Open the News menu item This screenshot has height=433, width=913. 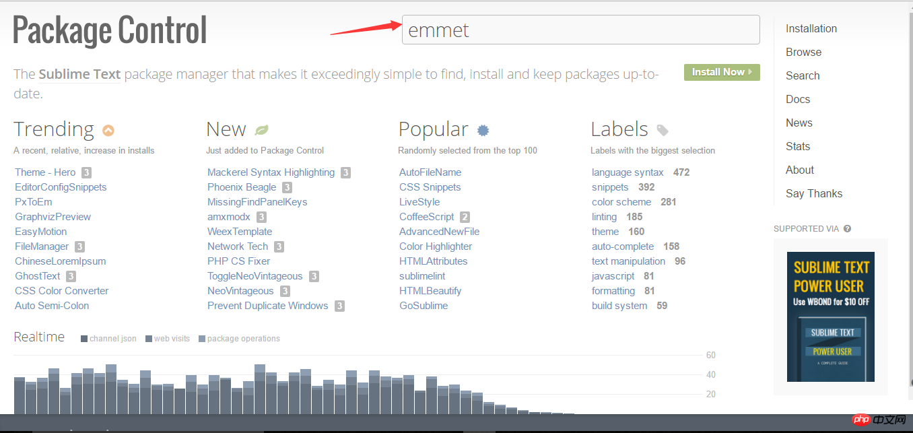coord(799,123)
